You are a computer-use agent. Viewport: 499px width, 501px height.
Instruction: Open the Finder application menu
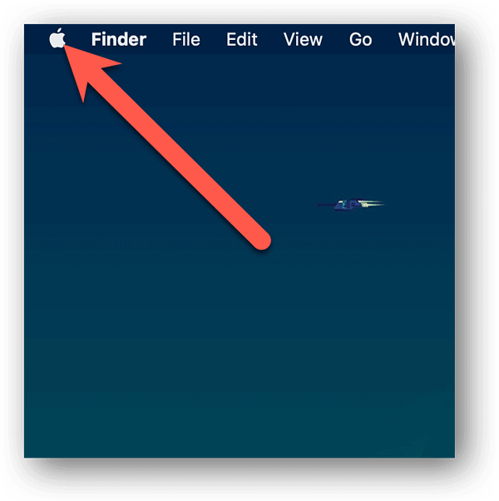click(x=119, y=39)
